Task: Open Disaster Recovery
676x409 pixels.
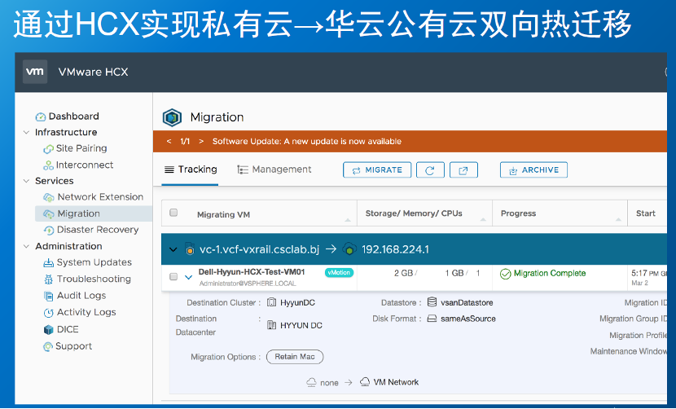Action: point(98,230)
